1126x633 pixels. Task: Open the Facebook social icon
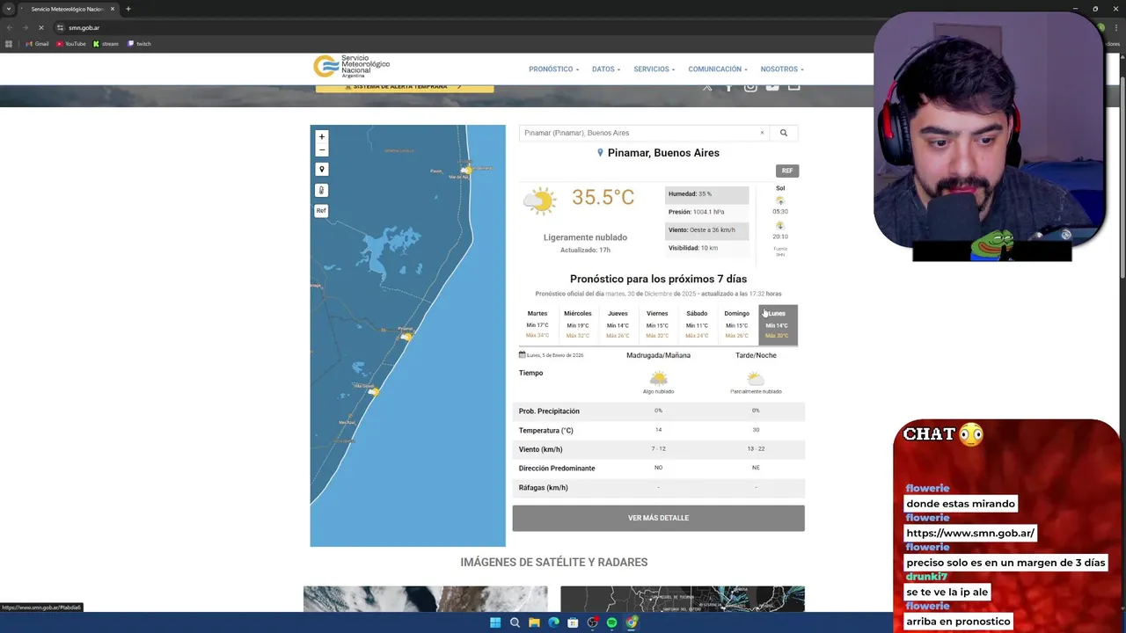pos(728,86)
